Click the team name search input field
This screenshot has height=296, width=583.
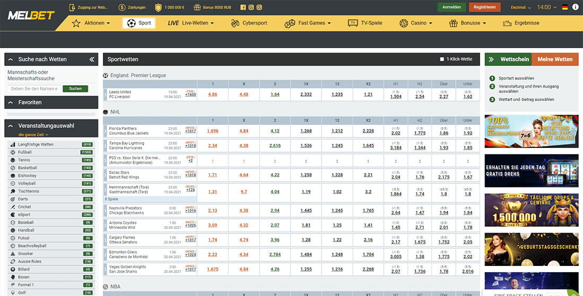[34, 89]
